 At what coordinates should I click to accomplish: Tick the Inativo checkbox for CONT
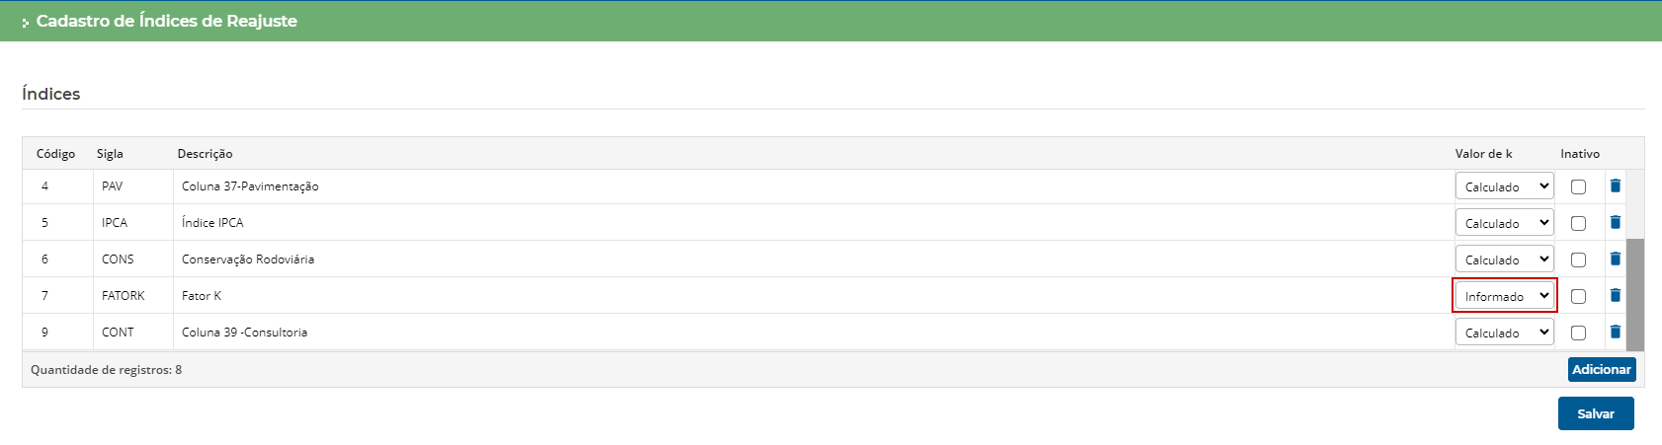pyautogui.click(x=1578, y=333)
